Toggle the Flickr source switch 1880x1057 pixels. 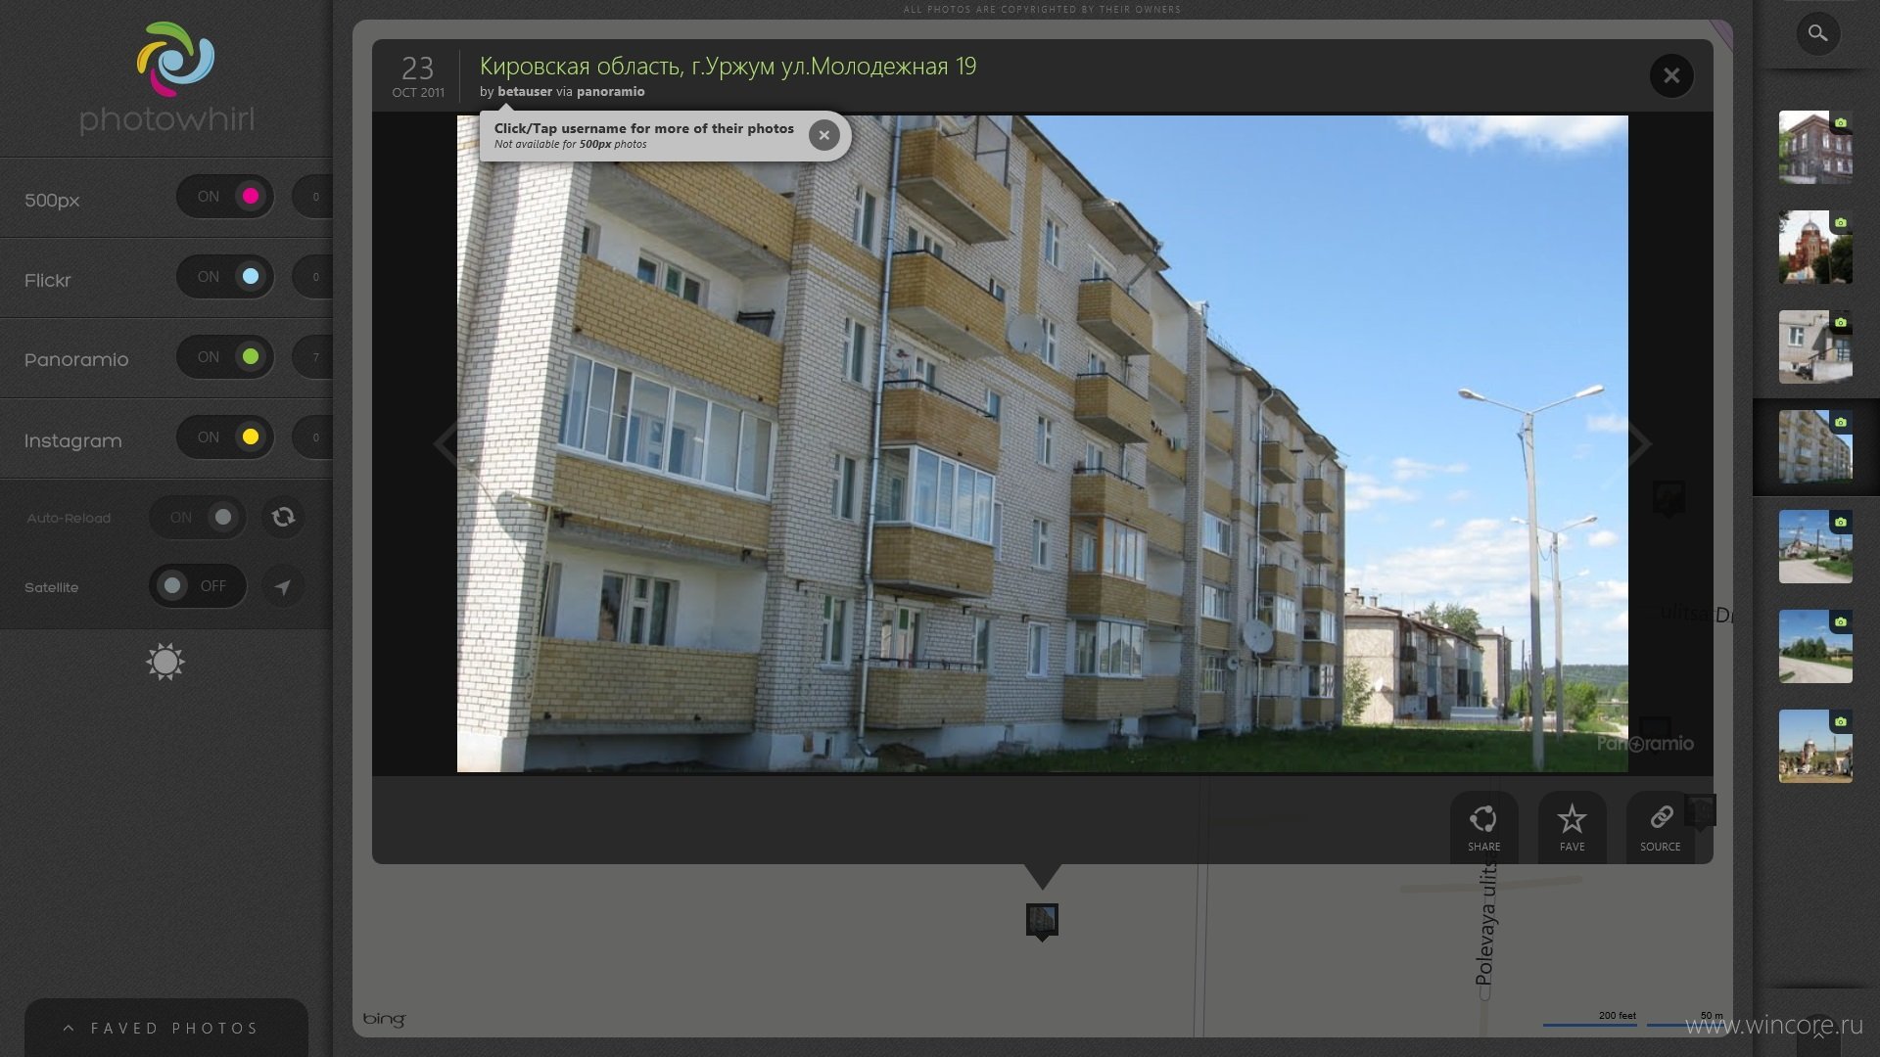tap(225, 277)
